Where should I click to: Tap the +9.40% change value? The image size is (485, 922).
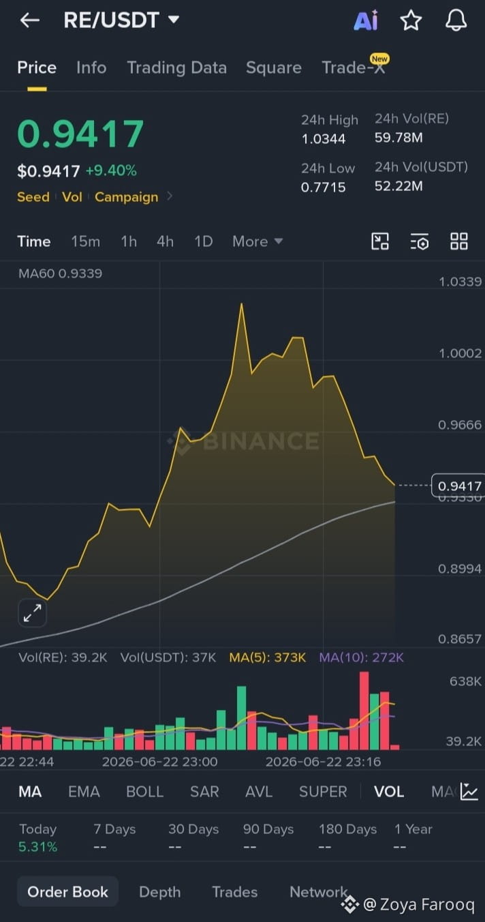(x=111, y=170)
